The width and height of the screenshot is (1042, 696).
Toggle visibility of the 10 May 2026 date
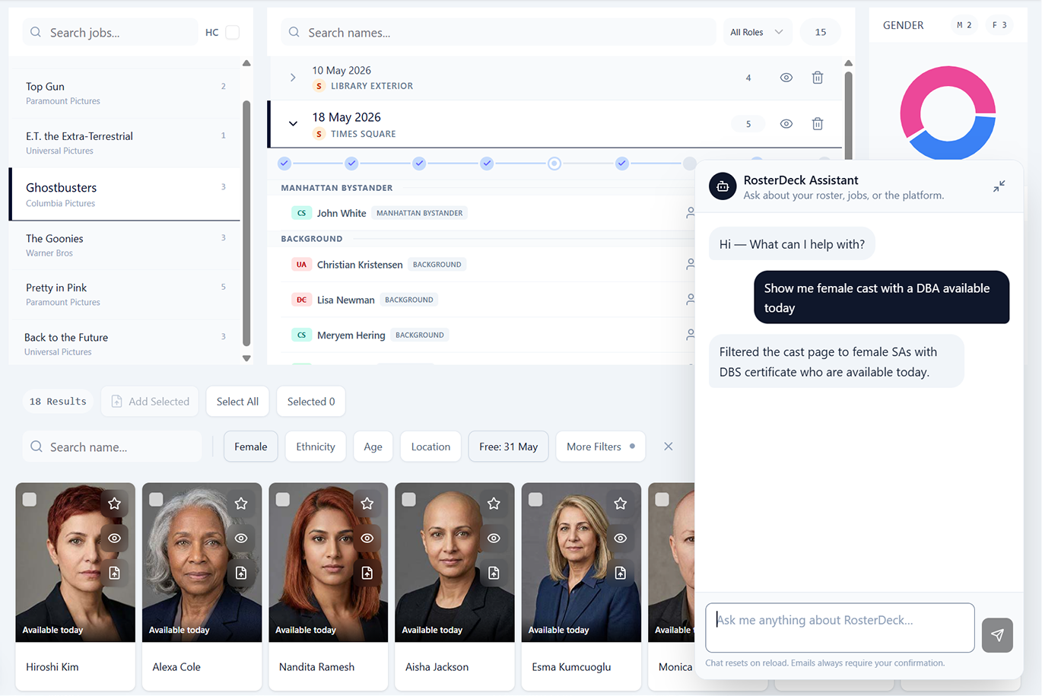click(786, 78)
